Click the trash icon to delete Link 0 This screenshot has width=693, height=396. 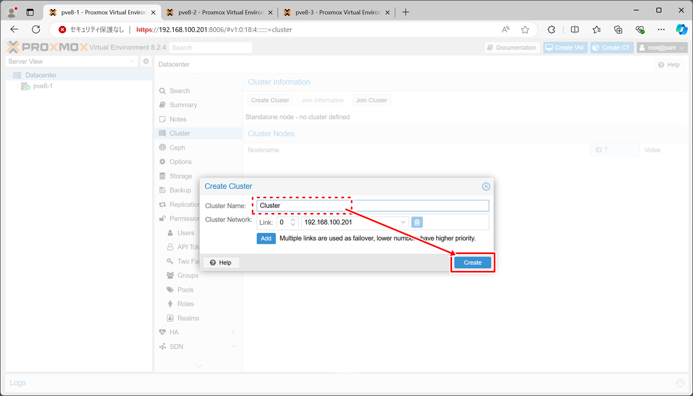pyautogui.click(x=417, y=222)
